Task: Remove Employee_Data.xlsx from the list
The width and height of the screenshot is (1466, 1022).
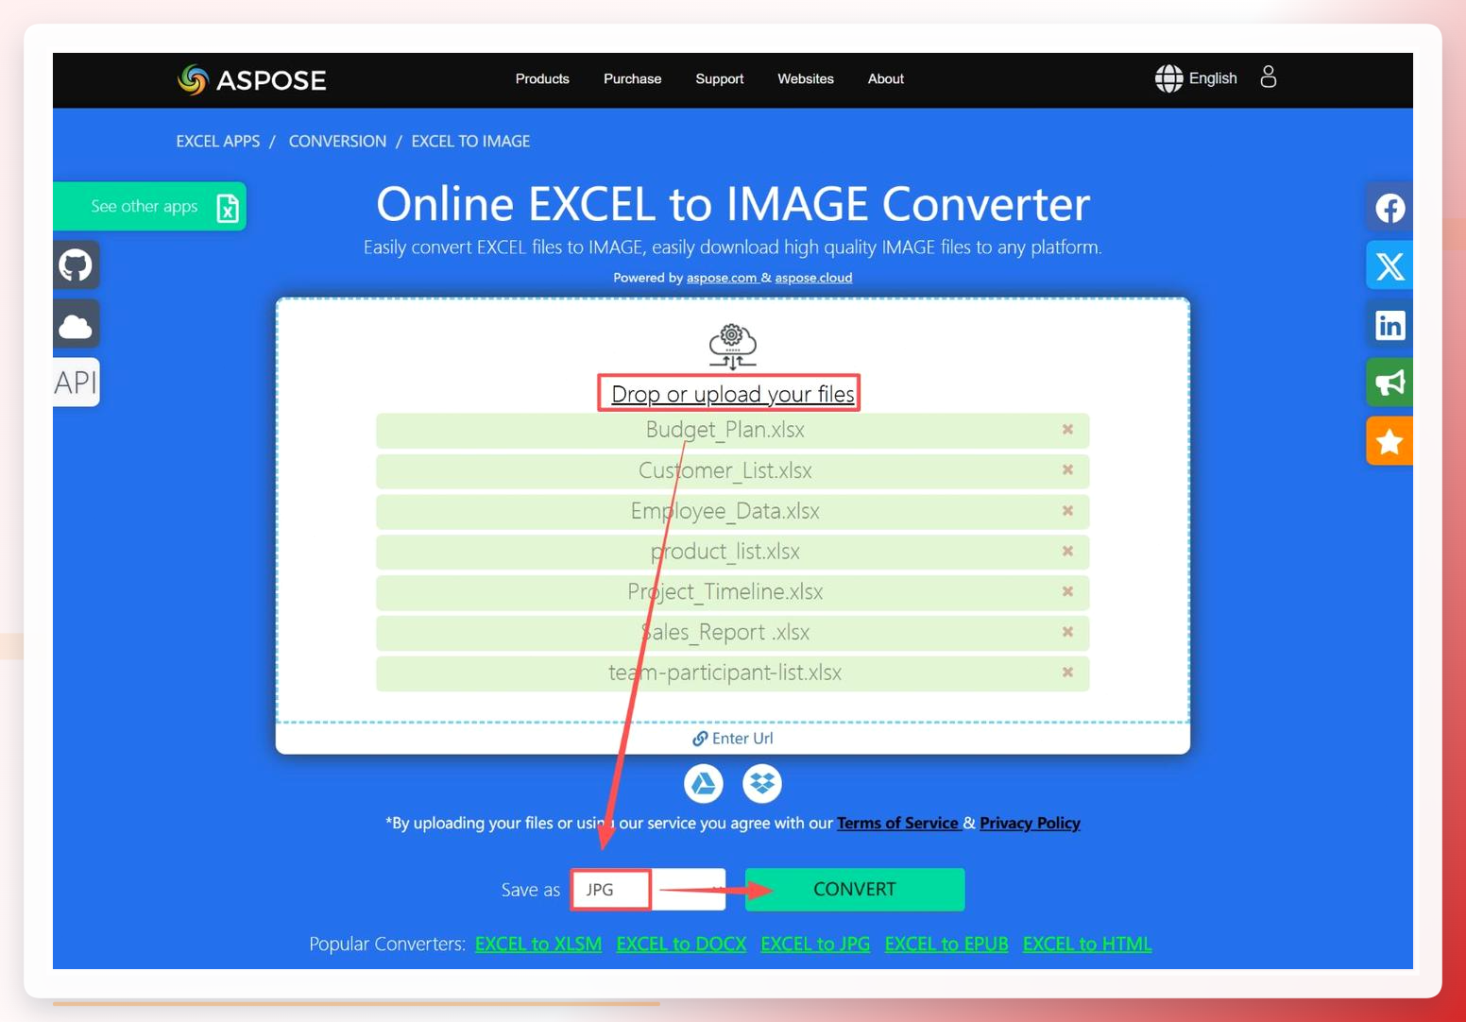Action: point(1067,511)
